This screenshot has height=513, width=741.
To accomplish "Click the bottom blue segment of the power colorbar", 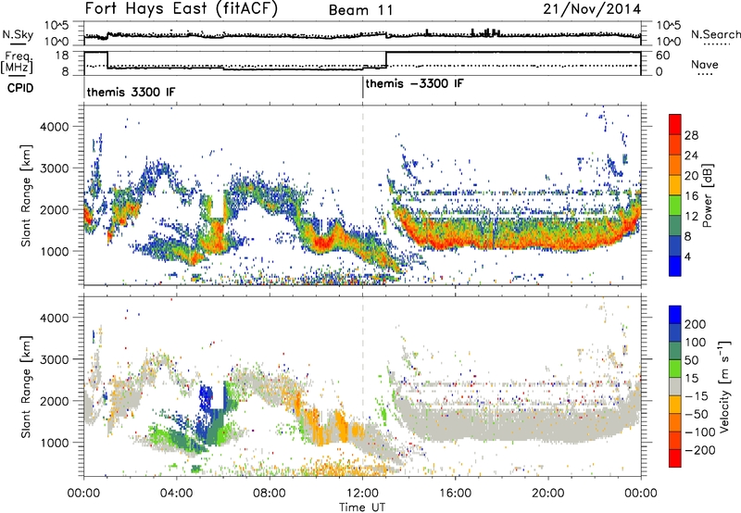I will point(675,266).
